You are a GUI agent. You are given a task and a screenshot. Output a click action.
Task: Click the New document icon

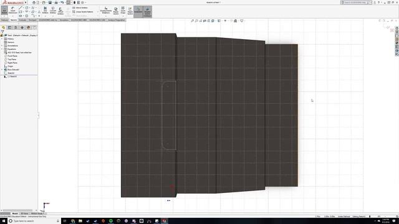[38, 2]
